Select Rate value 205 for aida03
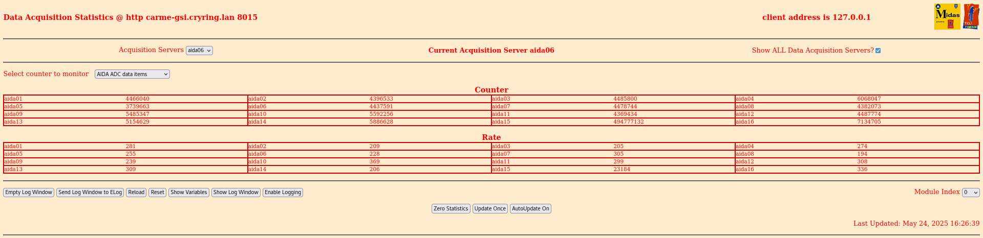983x238 pixels. [618, 147]
